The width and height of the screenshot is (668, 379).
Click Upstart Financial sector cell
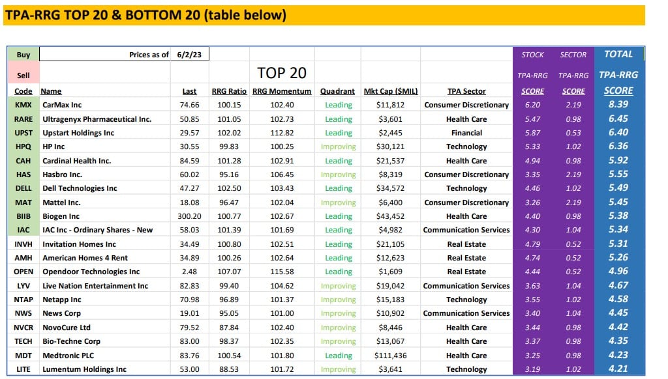(x=466, y=133)
